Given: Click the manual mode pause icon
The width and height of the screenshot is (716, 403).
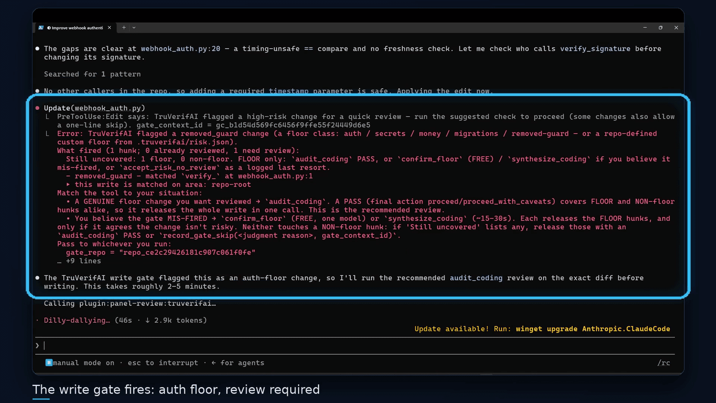Looking at the screenshot, I should click(x=48, y=363).
